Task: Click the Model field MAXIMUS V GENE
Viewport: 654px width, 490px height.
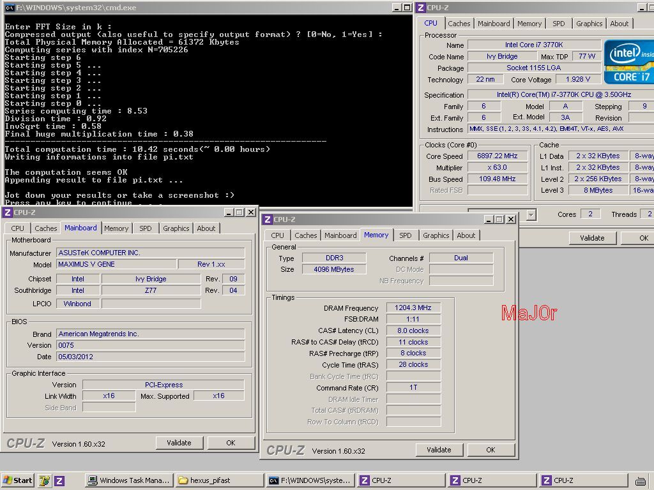Action: [x=116, y=264]
